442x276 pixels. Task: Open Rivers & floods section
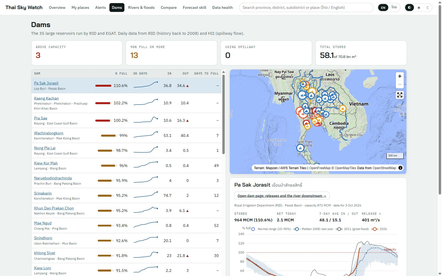[x=141, y=7]
